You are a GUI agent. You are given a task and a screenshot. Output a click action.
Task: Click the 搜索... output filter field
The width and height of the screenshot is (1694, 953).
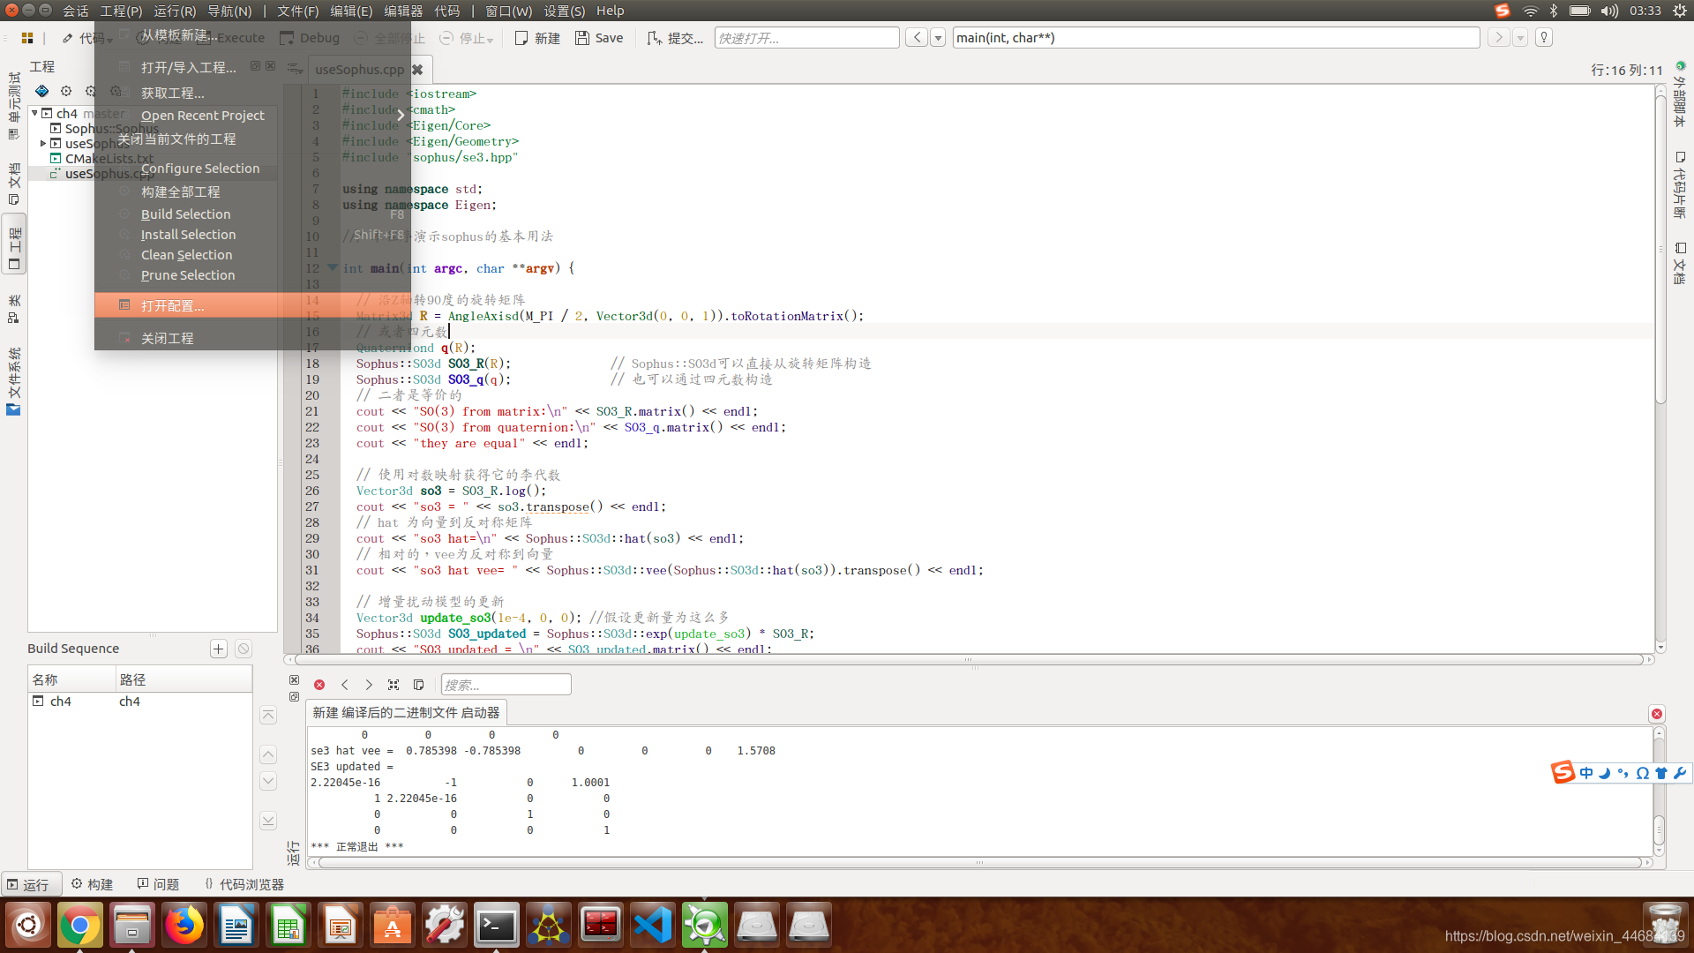click(x=506, y=685)
